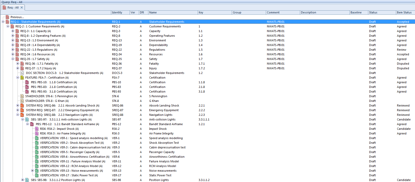Select the Previous... tree row
This screenshot has height=182, width=415.
(17, 17)
